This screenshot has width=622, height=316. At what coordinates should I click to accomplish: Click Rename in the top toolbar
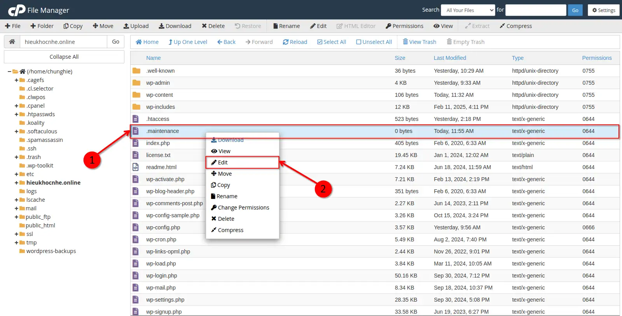287,26
